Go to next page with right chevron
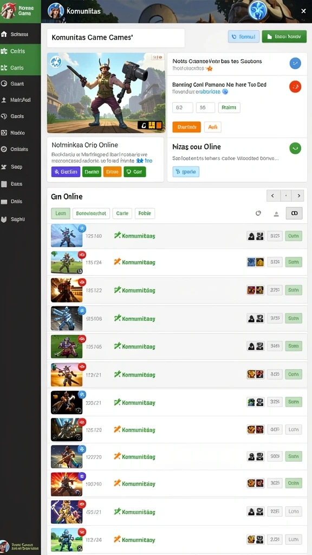 (x=298, y=195)
